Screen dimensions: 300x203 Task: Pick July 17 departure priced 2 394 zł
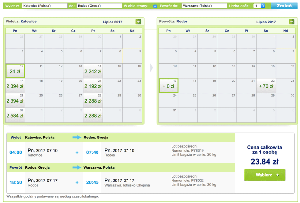click(15, 85)
